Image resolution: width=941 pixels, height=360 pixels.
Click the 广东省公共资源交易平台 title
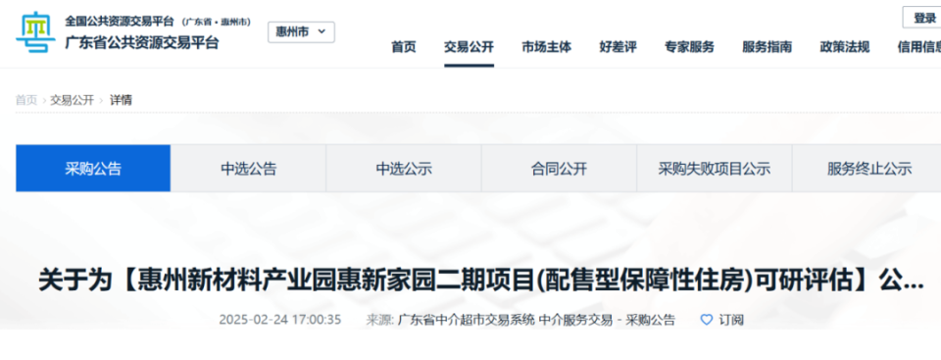tap(142, 43)
